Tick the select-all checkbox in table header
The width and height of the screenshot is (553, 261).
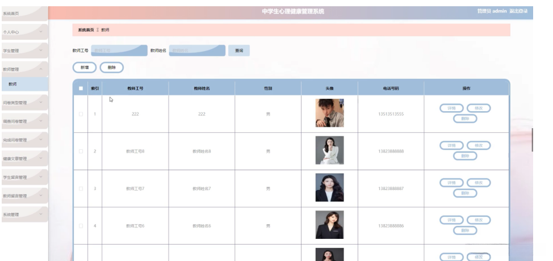(x=81, y=89)
